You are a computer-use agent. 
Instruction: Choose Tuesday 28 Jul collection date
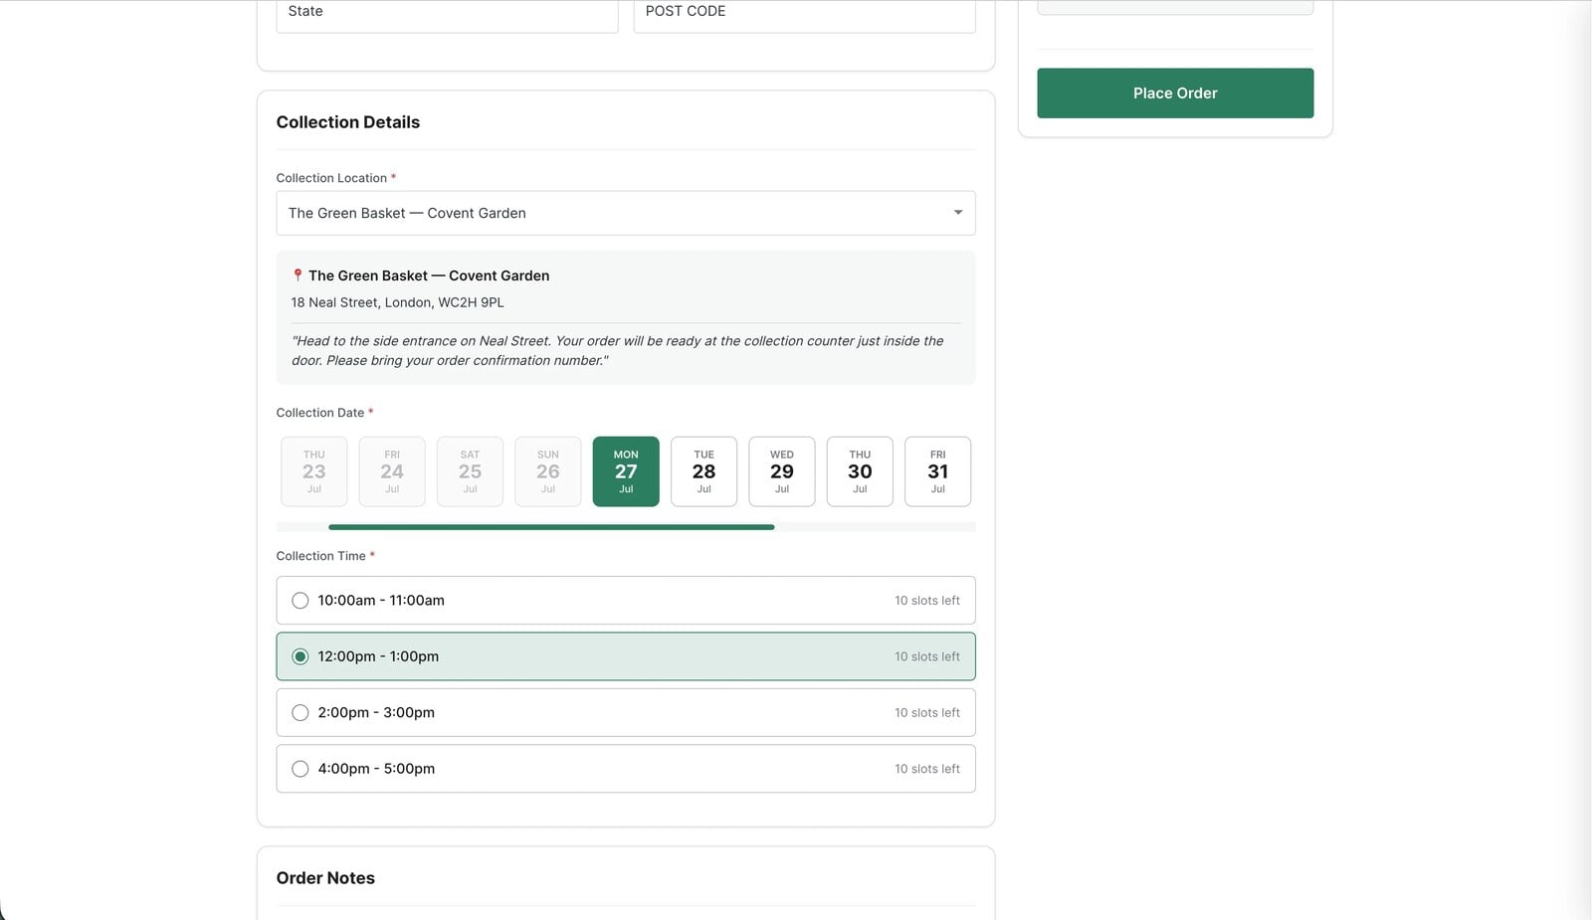pos(703,471)
